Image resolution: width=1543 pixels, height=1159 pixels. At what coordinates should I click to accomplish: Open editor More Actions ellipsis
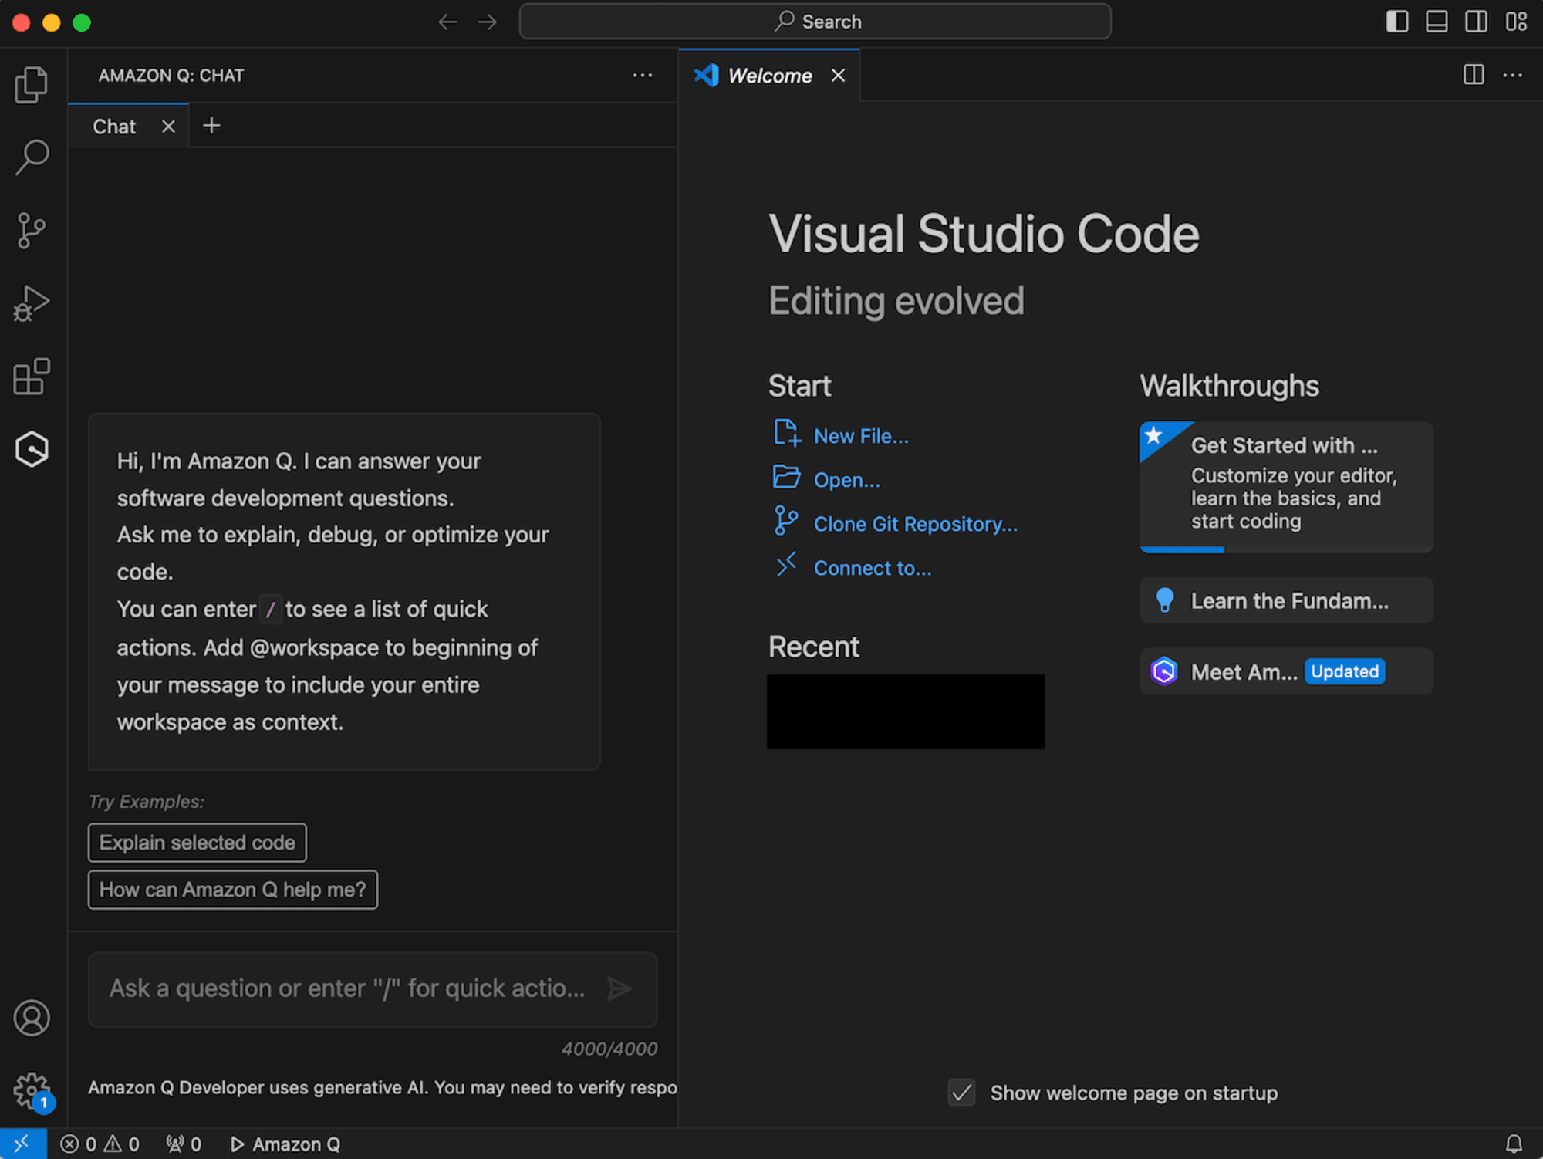[x=1513, y=75]
